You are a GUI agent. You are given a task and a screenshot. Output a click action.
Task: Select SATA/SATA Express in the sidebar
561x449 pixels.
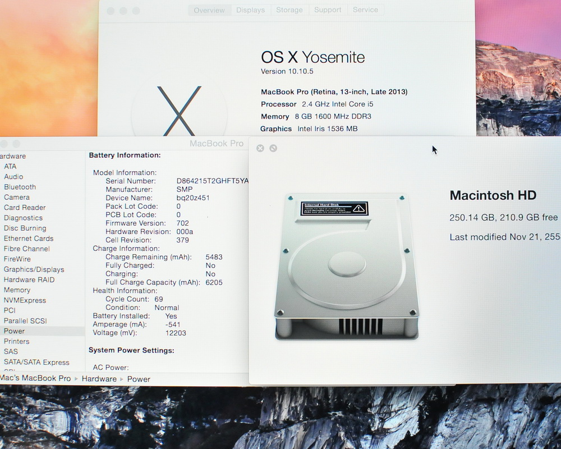click(x=36, y=363)
